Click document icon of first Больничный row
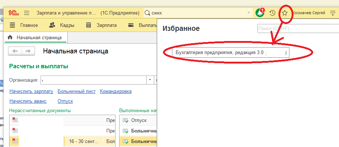Image resolution: width=339 pixels, height=147 pixels. click(x=126, y=131)
